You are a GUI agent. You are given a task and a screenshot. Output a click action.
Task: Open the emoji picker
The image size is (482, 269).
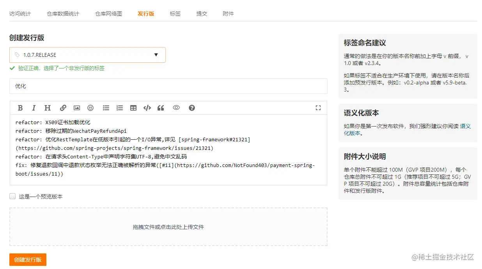pos(90,108)
